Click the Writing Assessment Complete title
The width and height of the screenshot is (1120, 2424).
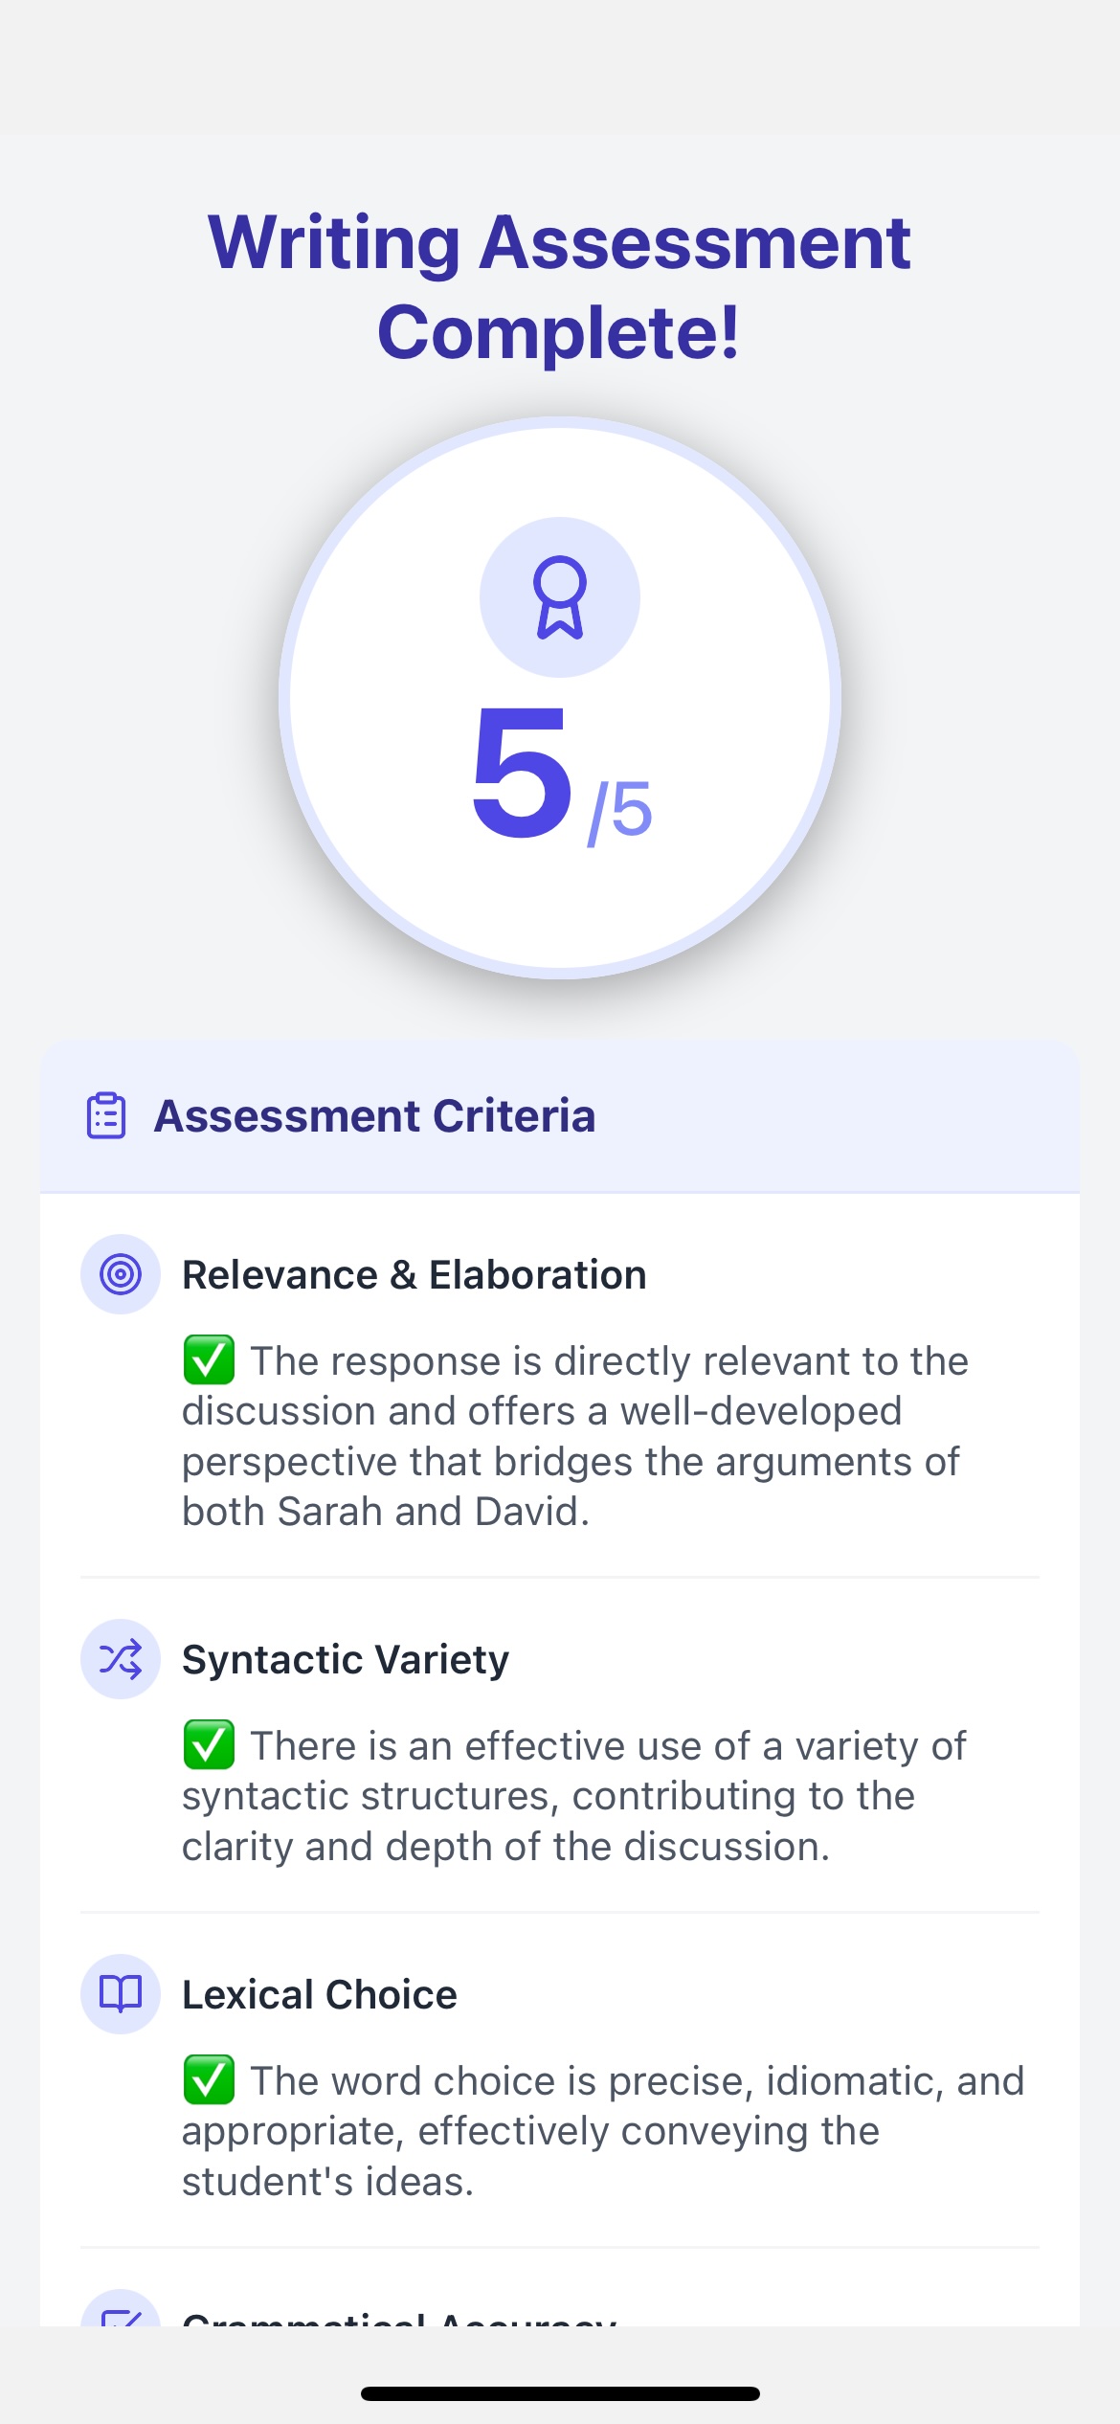[559, 287]
